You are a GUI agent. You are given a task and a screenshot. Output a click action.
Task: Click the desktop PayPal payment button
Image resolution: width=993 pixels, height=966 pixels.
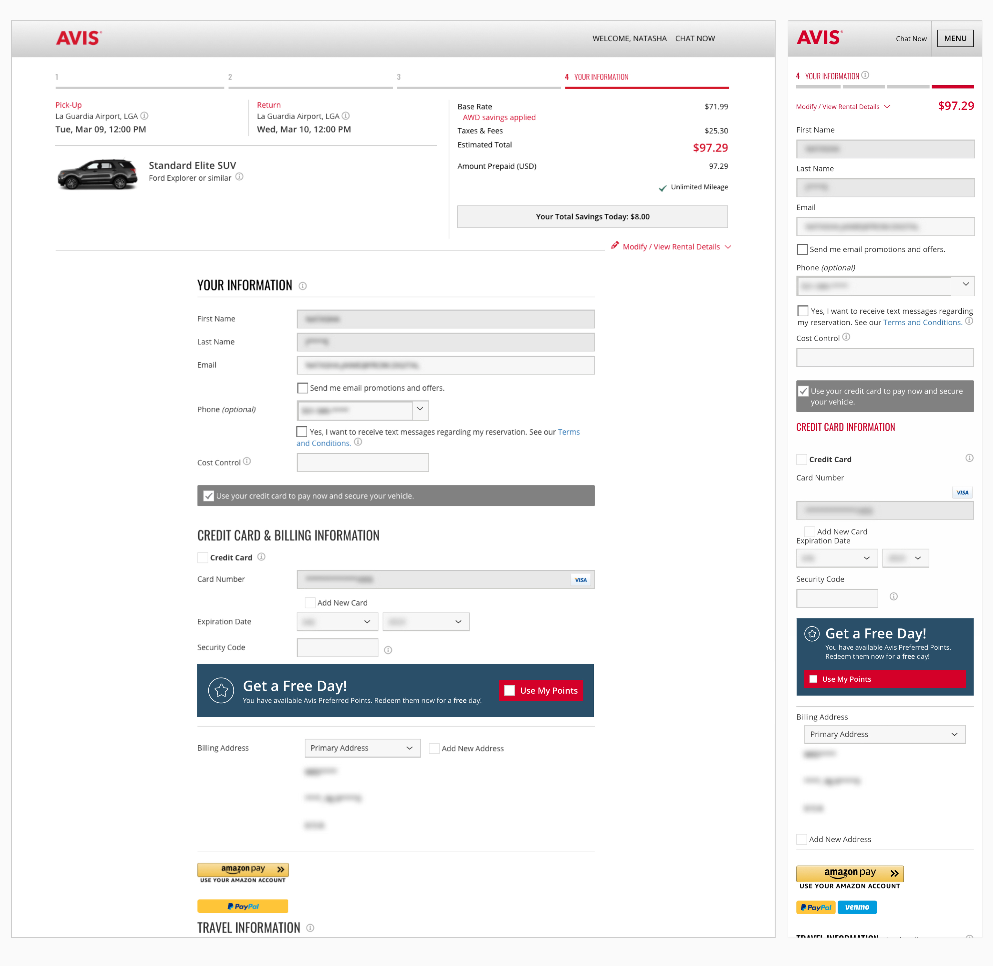tap(242, 906)
